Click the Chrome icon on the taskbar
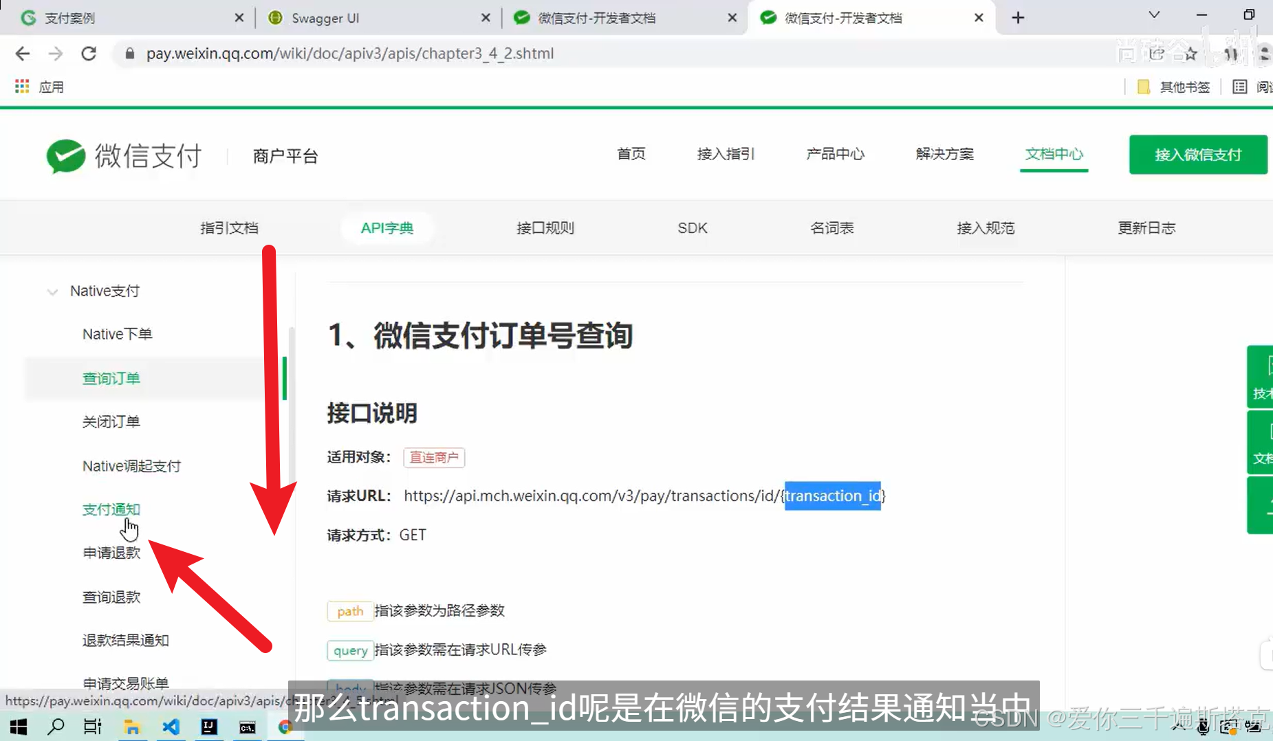The width and height of the screenshot is (1273, 741). coord(285,727)
